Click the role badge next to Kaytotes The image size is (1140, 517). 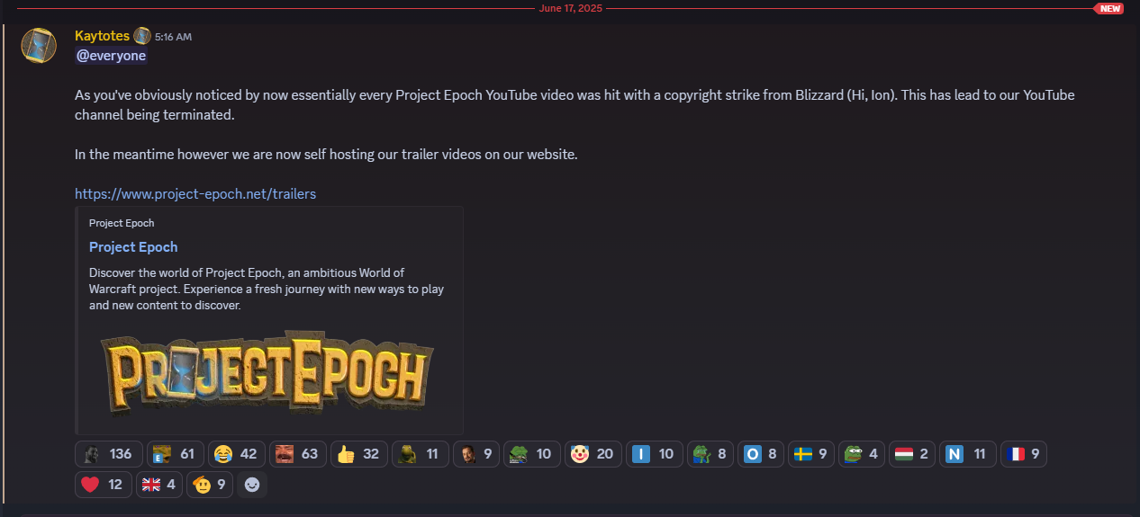[142, 36]
